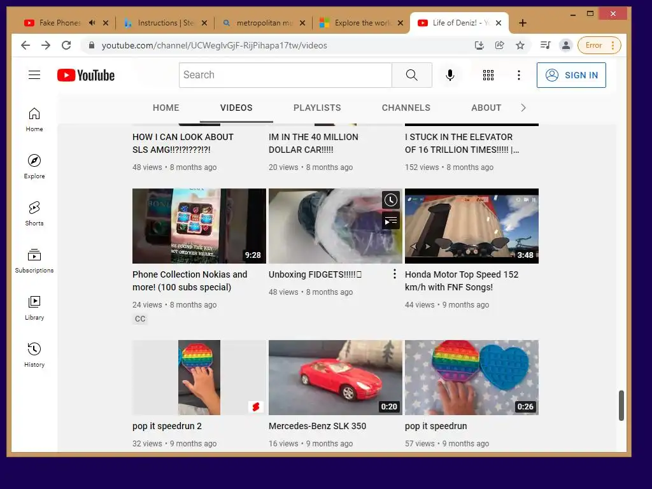This screenshot has height=489, width=652.
Task: Bookmark this page with the star icon
Action: [520, 45]
